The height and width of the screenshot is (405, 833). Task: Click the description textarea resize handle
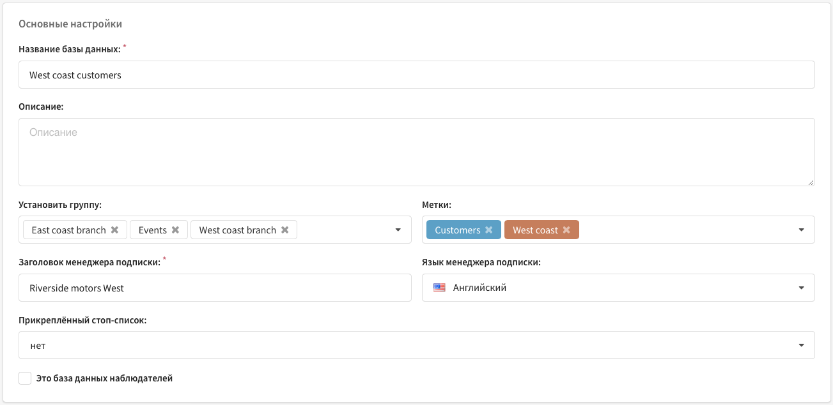pos(811,182)
